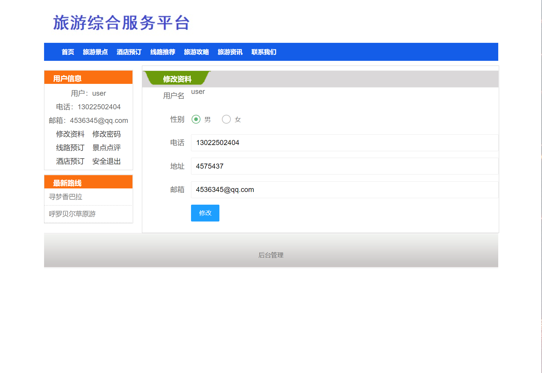
Task: Open the 旅游景点 navigation menu item
Action: coord(95,52)
